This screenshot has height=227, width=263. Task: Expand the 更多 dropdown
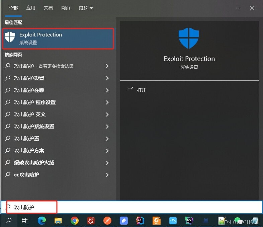(x=86, y=8)
